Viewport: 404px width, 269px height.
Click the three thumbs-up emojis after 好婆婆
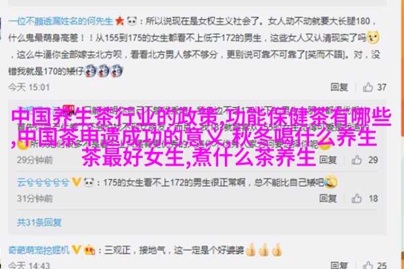click(264, 249)
